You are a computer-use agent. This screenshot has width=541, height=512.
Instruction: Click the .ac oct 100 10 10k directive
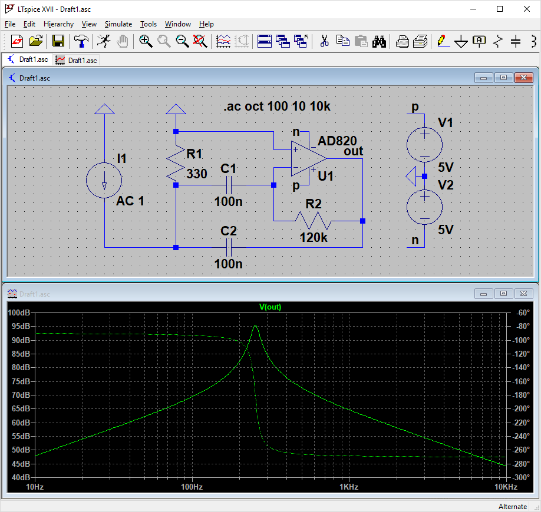[277, 106]
